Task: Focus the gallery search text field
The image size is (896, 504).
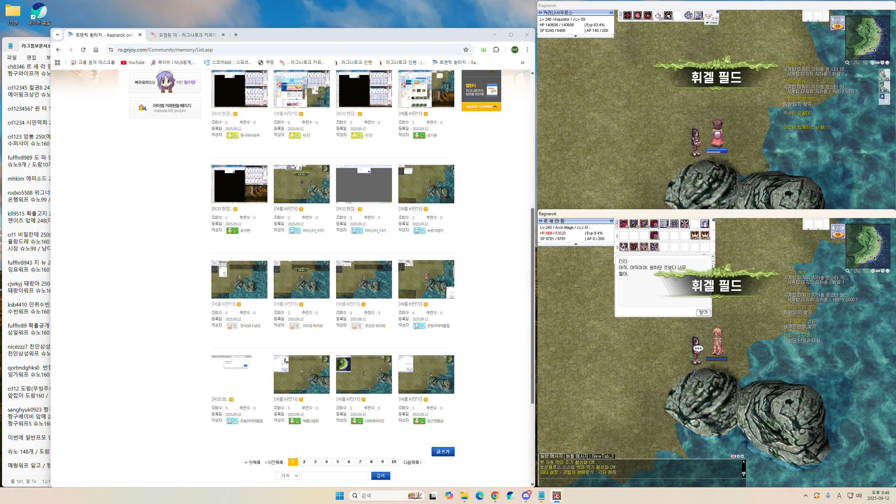Action: point(335,476)
